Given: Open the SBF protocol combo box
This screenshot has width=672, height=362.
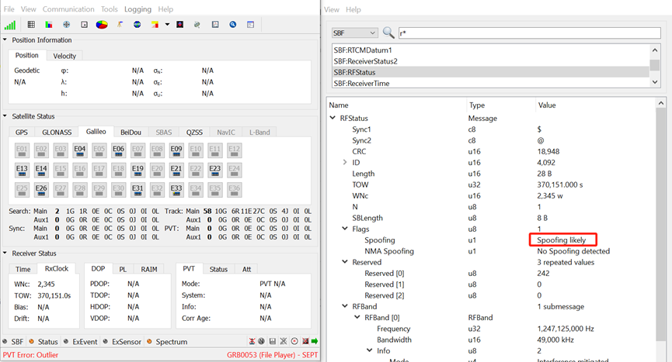Looking at the screenshot, I should 354,33.
